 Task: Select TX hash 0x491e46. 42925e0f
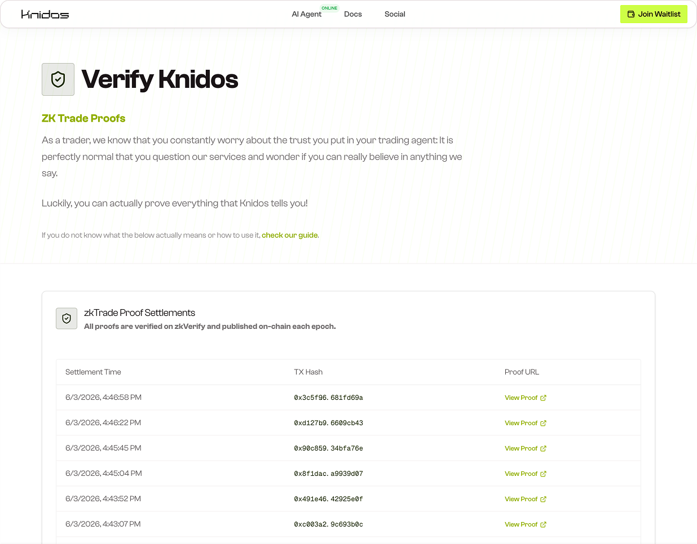328,499
